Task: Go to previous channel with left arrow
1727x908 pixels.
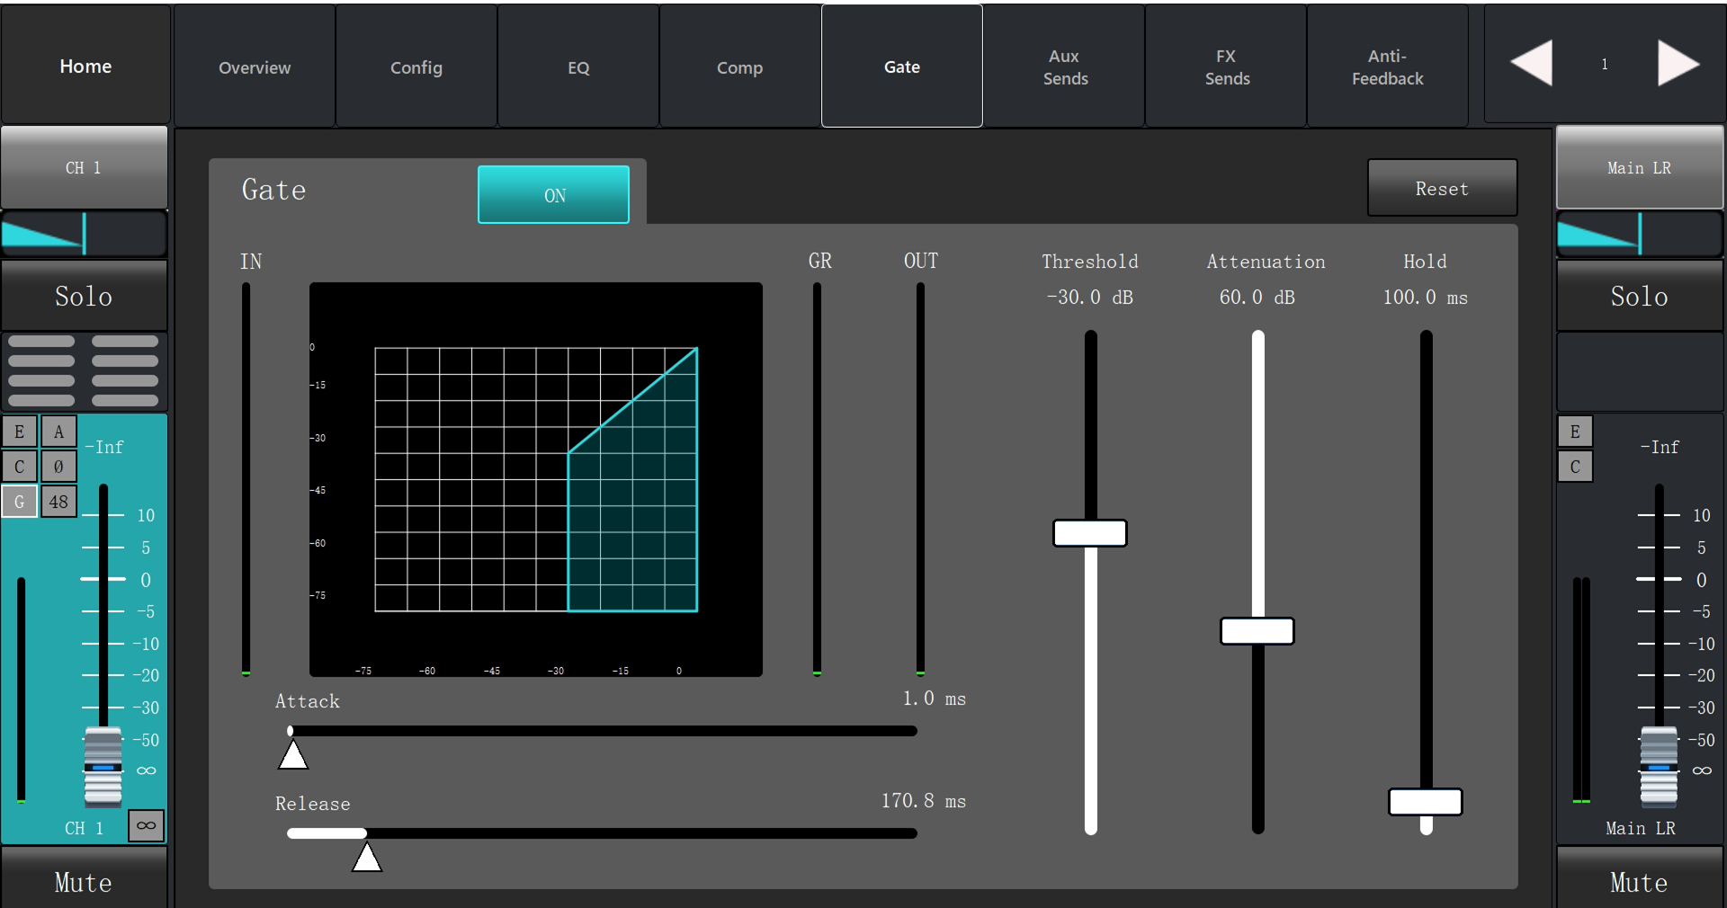Action: click(x=1531, y=64)
